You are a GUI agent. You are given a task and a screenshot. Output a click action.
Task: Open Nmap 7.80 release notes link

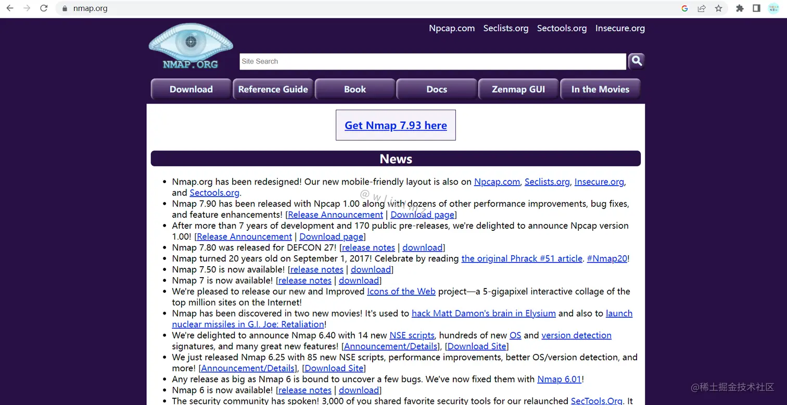pos(369,247)
